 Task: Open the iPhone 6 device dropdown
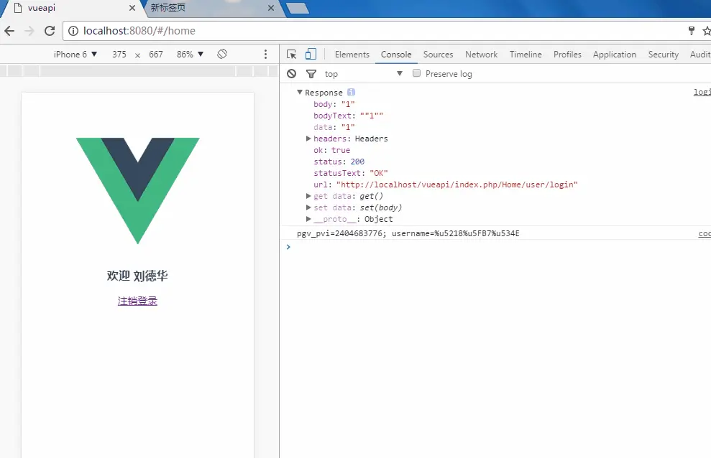[75, 55]
